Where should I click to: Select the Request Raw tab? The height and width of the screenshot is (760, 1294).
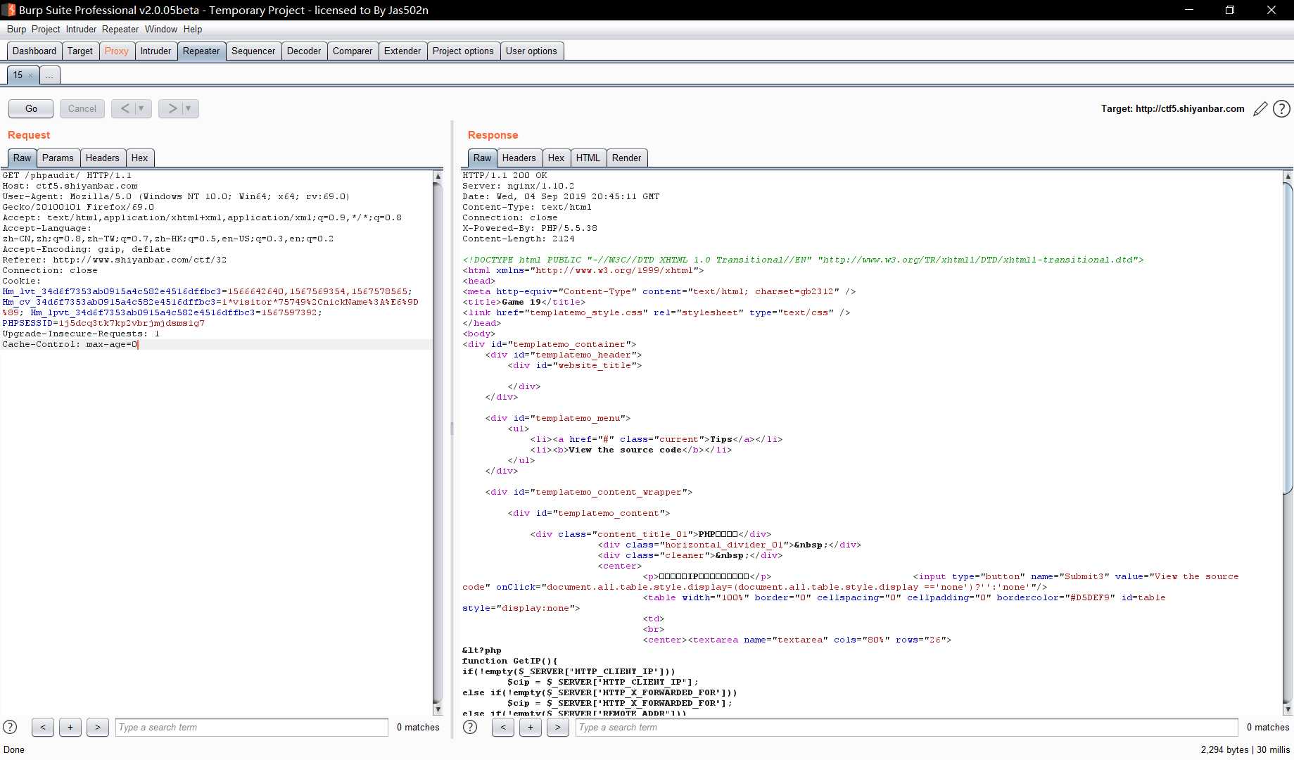22,158
